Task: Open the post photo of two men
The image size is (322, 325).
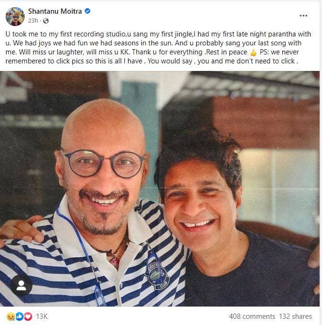Action: click(160, 189)
